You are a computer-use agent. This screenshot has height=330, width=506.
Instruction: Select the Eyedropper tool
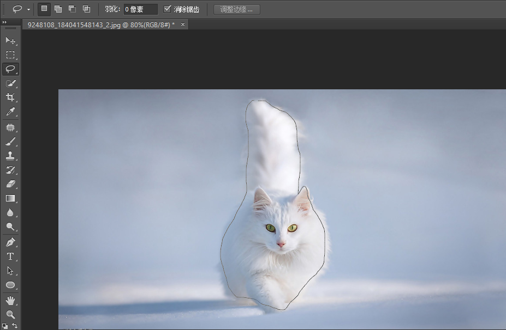point(10,112)
